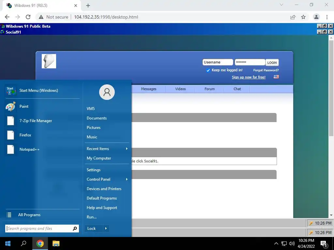Viewport: 334px width, 250px height.
Task: Click the password input field
Action: [x=250, y=62]
